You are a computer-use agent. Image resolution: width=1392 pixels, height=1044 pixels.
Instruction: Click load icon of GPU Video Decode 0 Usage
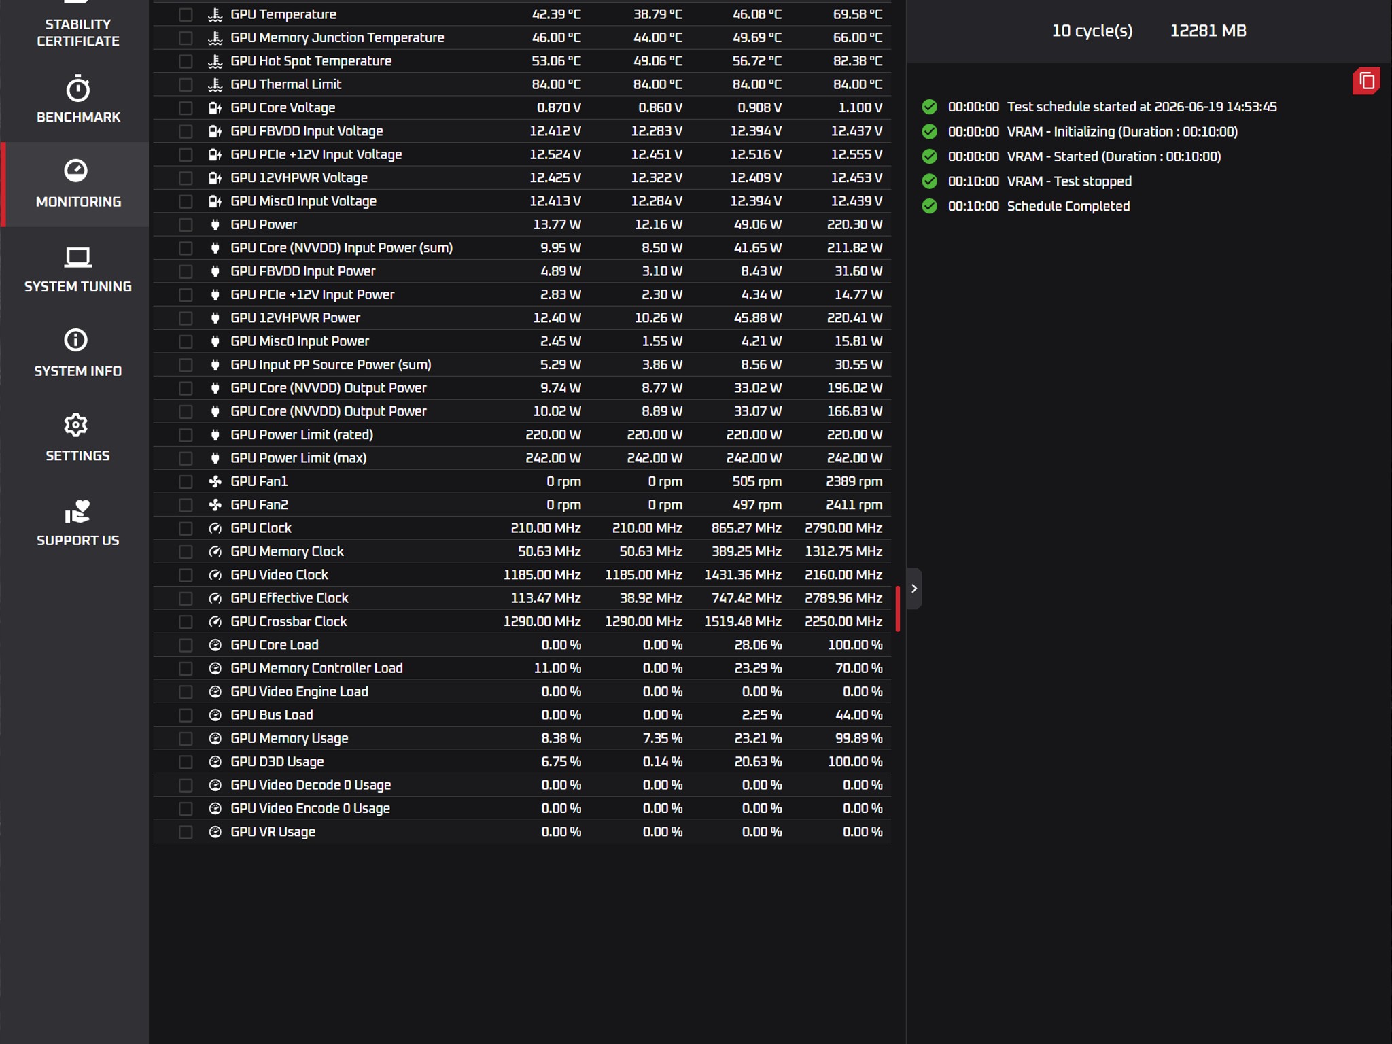215,785
